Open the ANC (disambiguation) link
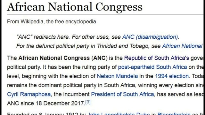Viewport: 205px width, 115px height. click(150, 37)
